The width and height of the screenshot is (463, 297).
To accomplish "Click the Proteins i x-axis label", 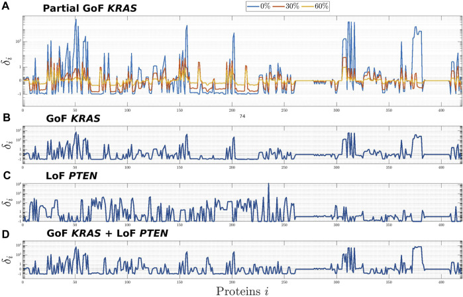I will 242,289.
